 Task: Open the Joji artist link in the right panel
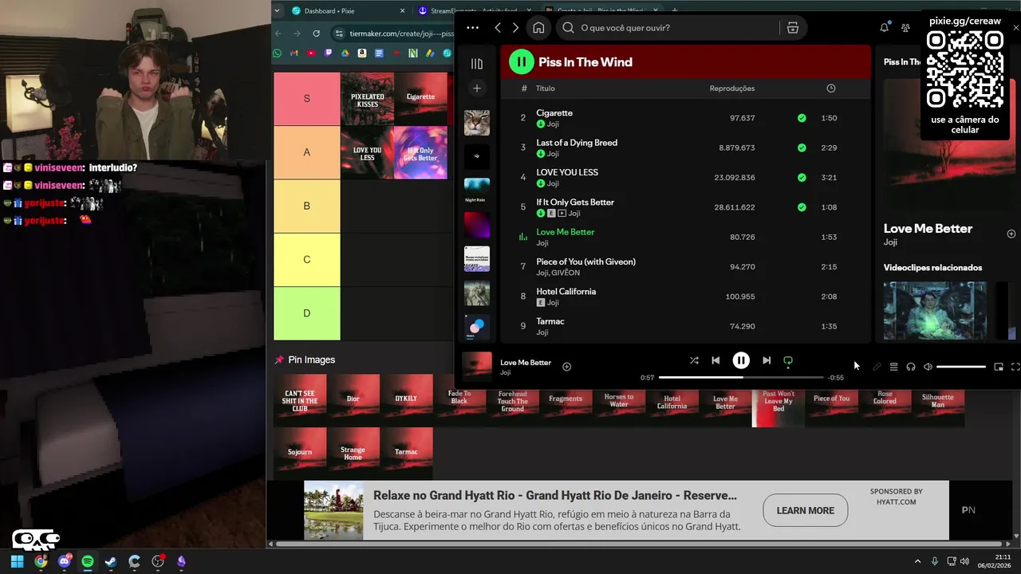[x=890, y=242]
